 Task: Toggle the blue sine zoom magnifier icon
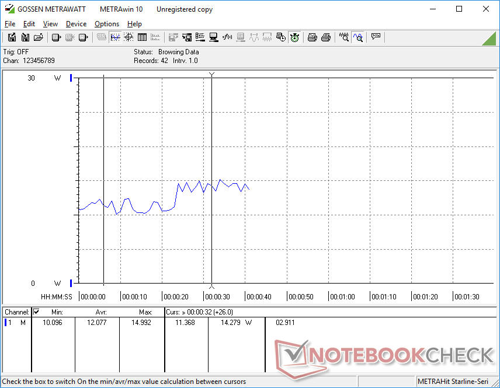click(x=358, y=37)
